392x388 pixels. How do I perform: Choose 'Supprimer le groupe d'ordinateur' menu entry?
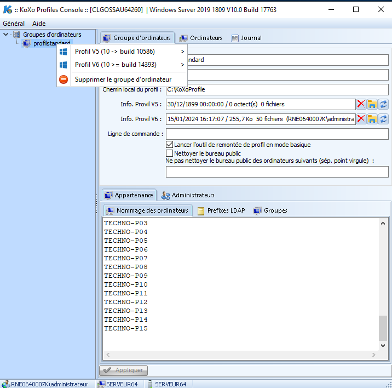point(122,79)
